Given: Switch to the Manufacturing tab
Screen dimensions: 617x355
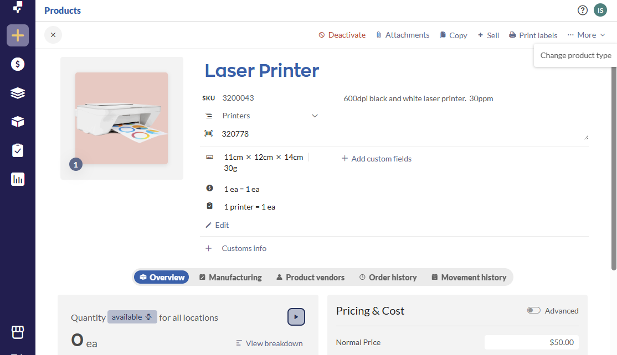Looking at the screenshot, I should click(230, 278).
